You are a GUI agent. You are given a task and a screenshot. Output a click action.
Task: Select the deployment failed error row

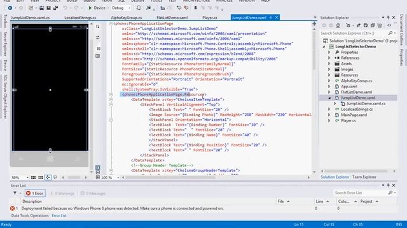pyautogui.click(x=203, y=208)
